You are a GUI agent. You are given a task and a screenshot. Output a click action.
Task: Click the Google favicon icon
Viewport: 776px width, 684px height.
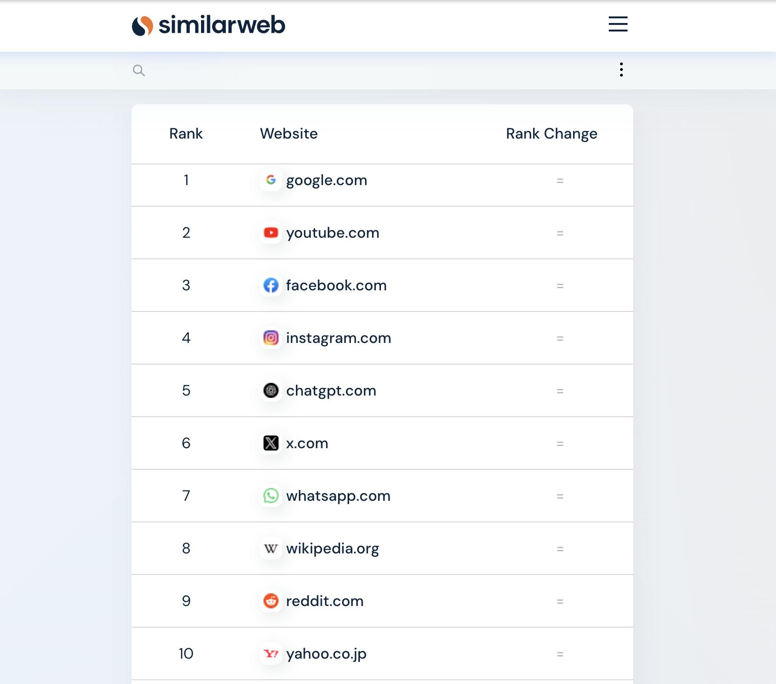pyautogui.click(x=271, y=180)
